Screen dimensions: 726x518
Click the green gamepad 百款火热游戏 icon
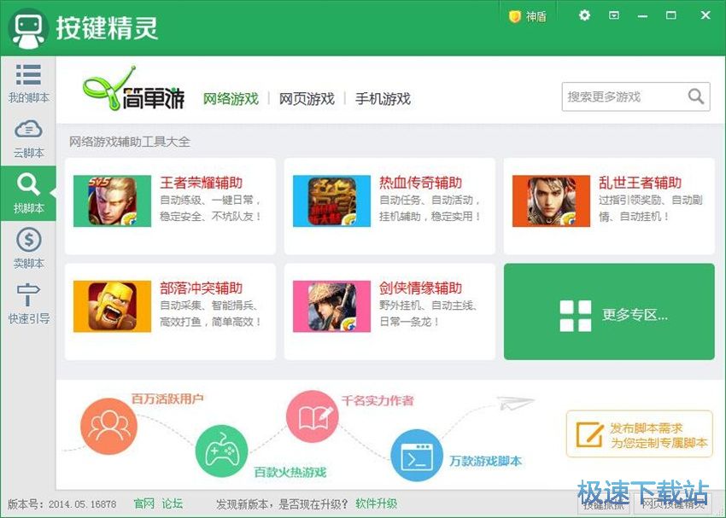pyautogui.click(x=221, y=451)
